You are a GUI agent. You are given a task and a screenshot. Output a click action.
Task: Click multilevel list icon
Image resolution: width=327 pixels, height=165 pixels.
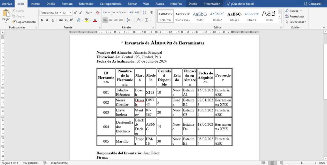click(122, 13)
